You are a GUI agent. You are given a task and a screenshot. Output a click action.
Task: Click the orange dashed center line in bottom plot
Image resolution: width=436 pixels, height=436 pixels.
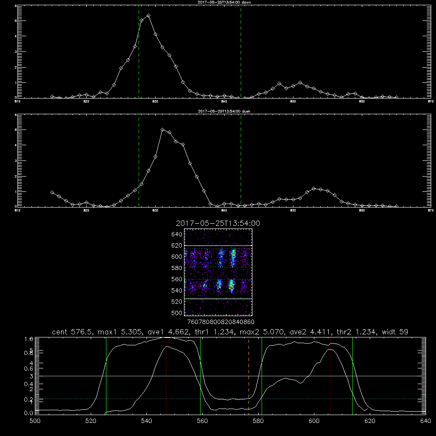249,376
